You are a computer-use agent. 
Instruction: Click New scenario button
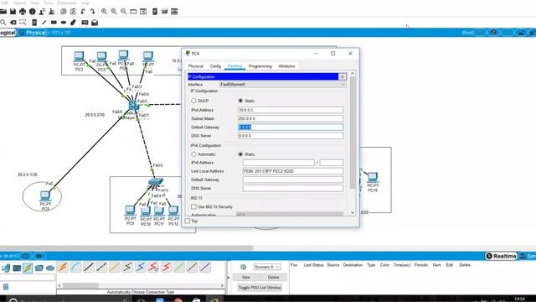point(246,277)
